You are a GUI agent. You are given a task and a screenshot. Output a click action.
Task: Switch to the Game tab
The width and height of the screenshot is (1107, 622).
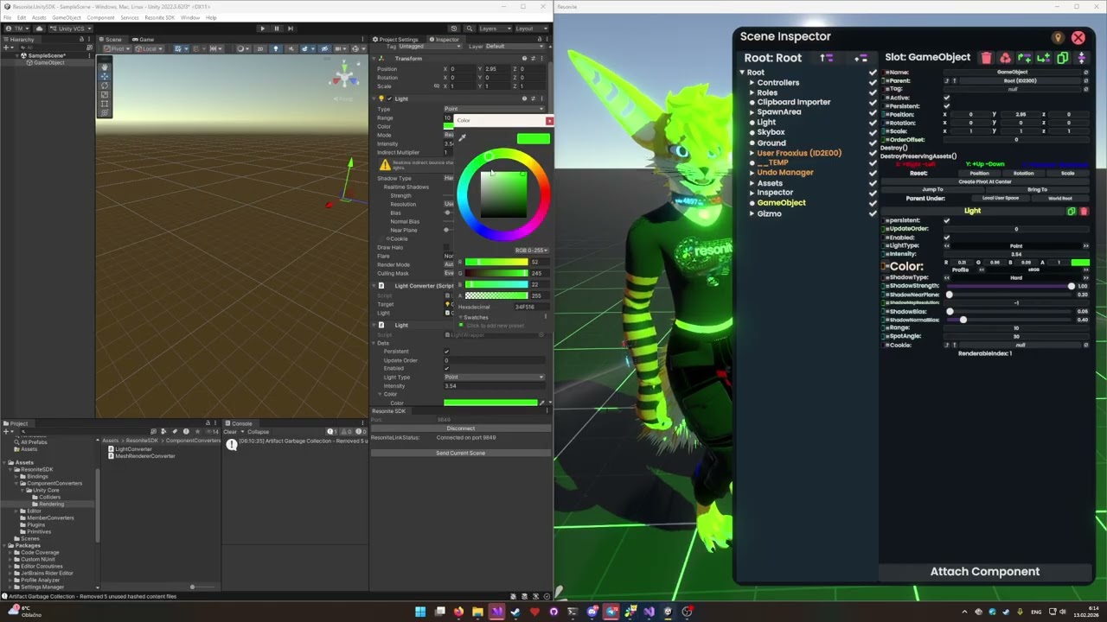[x=144, y=40]
